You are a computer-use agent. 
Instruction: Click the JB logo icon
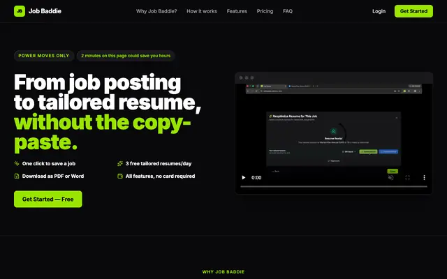20,11
